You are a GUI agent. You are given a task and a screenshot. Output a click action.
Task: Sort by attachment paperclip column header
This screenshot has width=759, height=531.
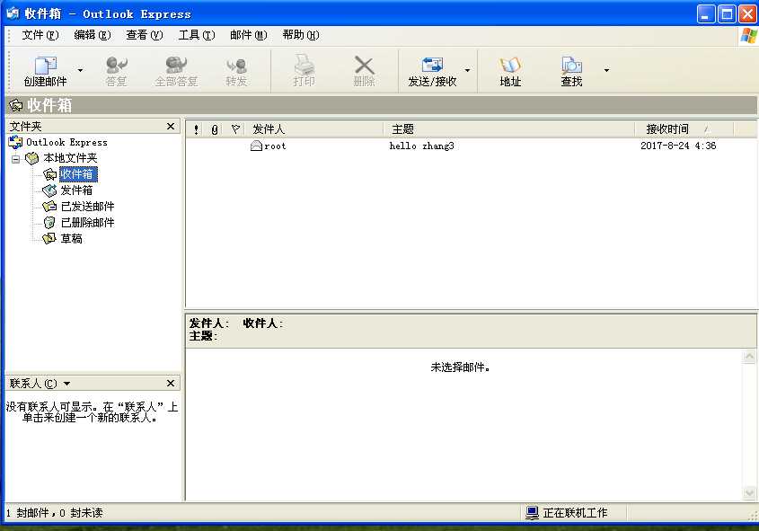[x=215, y=129]
